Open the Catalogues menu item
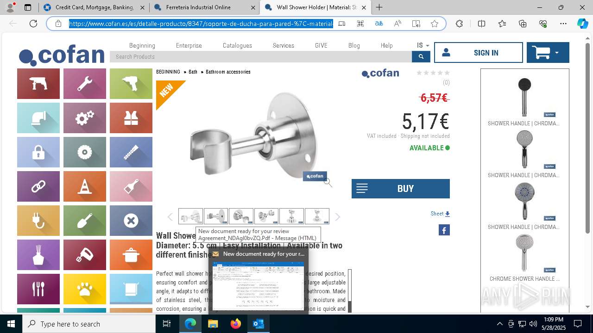 pos(237,45)
